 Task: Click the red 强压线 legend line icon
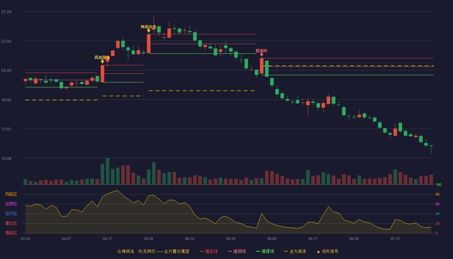coord(202,252)
